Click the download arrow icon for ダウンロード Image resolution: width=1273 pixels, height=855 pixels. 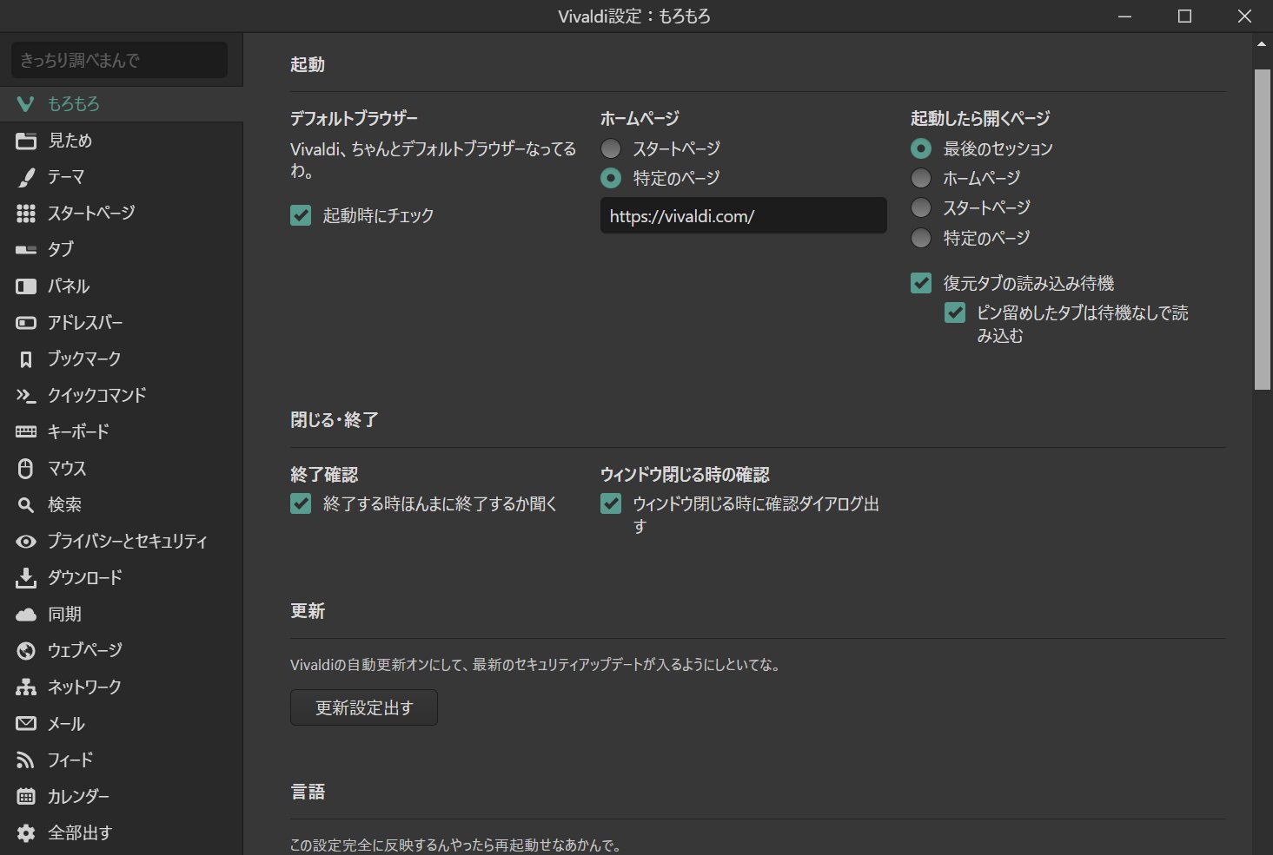click(x=26, y=578)
